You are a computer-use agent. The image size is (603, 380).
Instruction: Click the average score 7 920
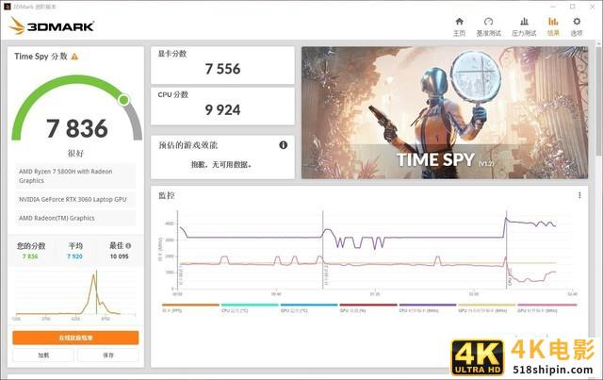pyautogui.click(x=74, y=256)
